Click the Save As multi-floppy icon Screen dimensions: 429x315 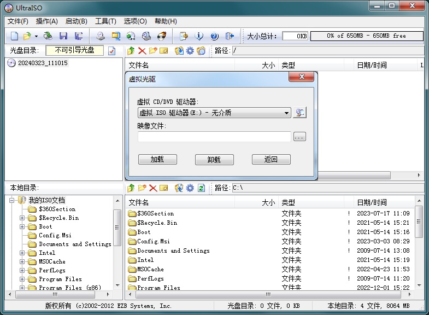pos(79,36)
